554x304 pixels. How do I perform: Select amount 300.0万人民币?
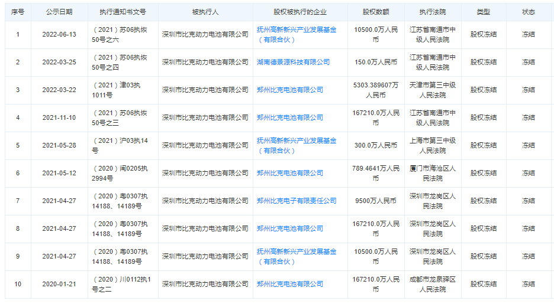point(376,145)
